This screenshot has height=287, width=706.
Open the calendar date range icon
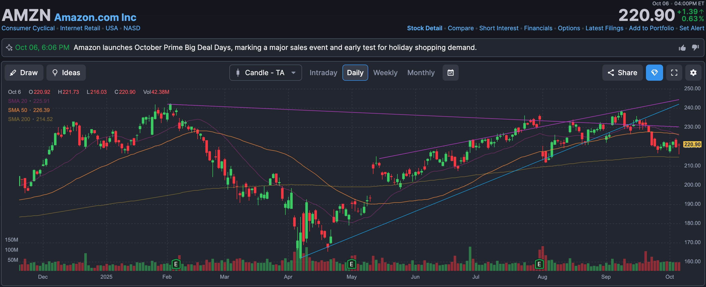point(450,73)
